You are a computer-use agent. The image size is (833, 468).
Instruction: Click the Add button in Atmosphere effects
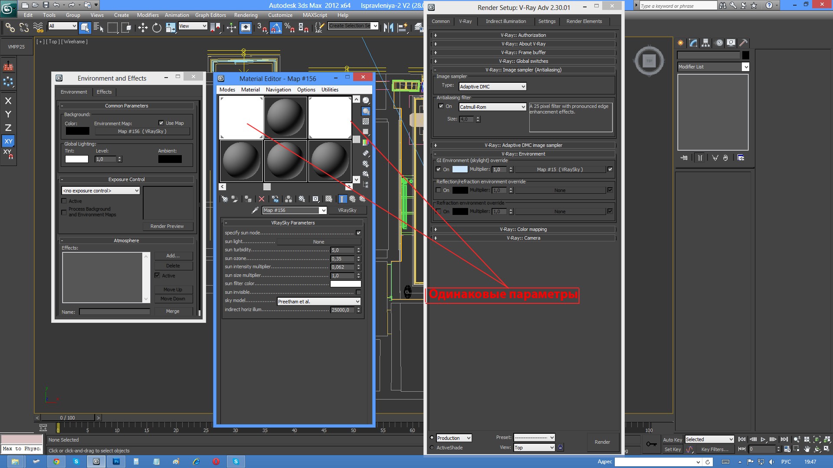coord(173,255)
